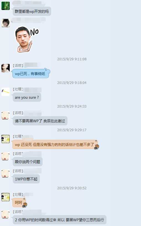Click pig avatar beside 1WP你惹不起 message
The width and height of the screenshot is (141, 226).
pyautogui.click(x=6, y=173)
